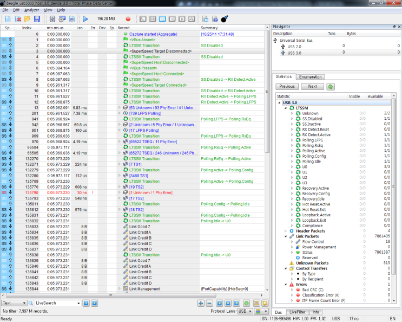
Task: Click the jump-to-top transaction icon
Action: pos(220,303)
